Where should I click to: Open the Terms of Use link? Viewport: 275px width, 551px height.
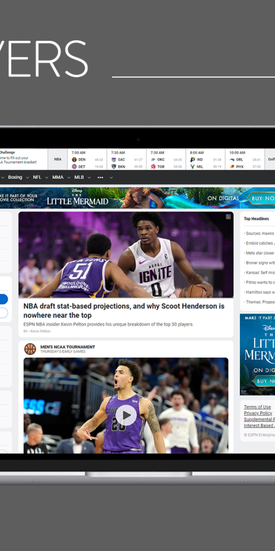point(257,407)
